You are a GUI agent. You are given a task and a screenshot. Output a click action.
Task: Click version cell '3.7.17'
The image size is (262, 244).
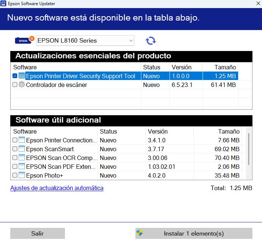(156, 149)
